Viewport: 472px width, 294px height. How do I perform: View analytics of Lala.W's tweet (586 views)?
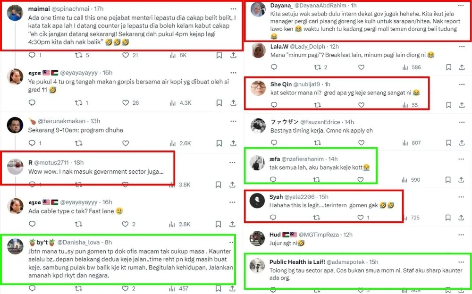404,67
